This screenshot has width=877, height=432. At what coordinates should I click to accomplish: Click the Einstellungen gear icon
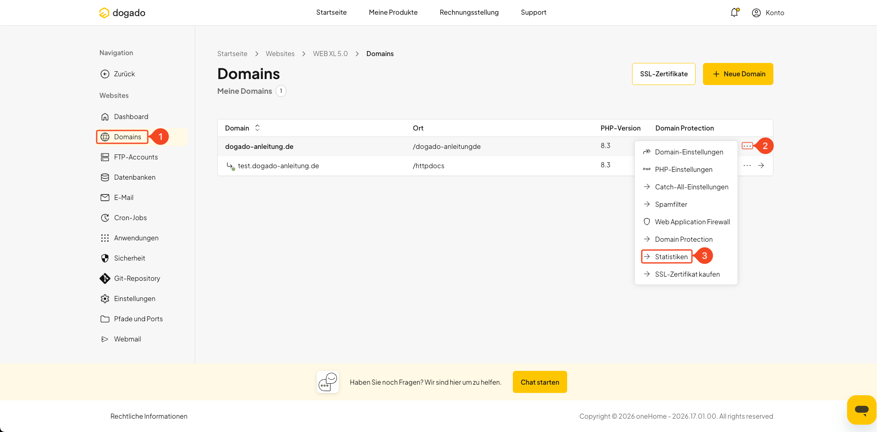coord(105,299)
